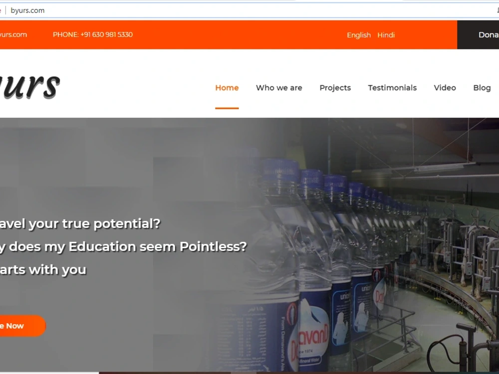Click the byurs site logo
Screen dimensions: 499x374
(29, 86)
